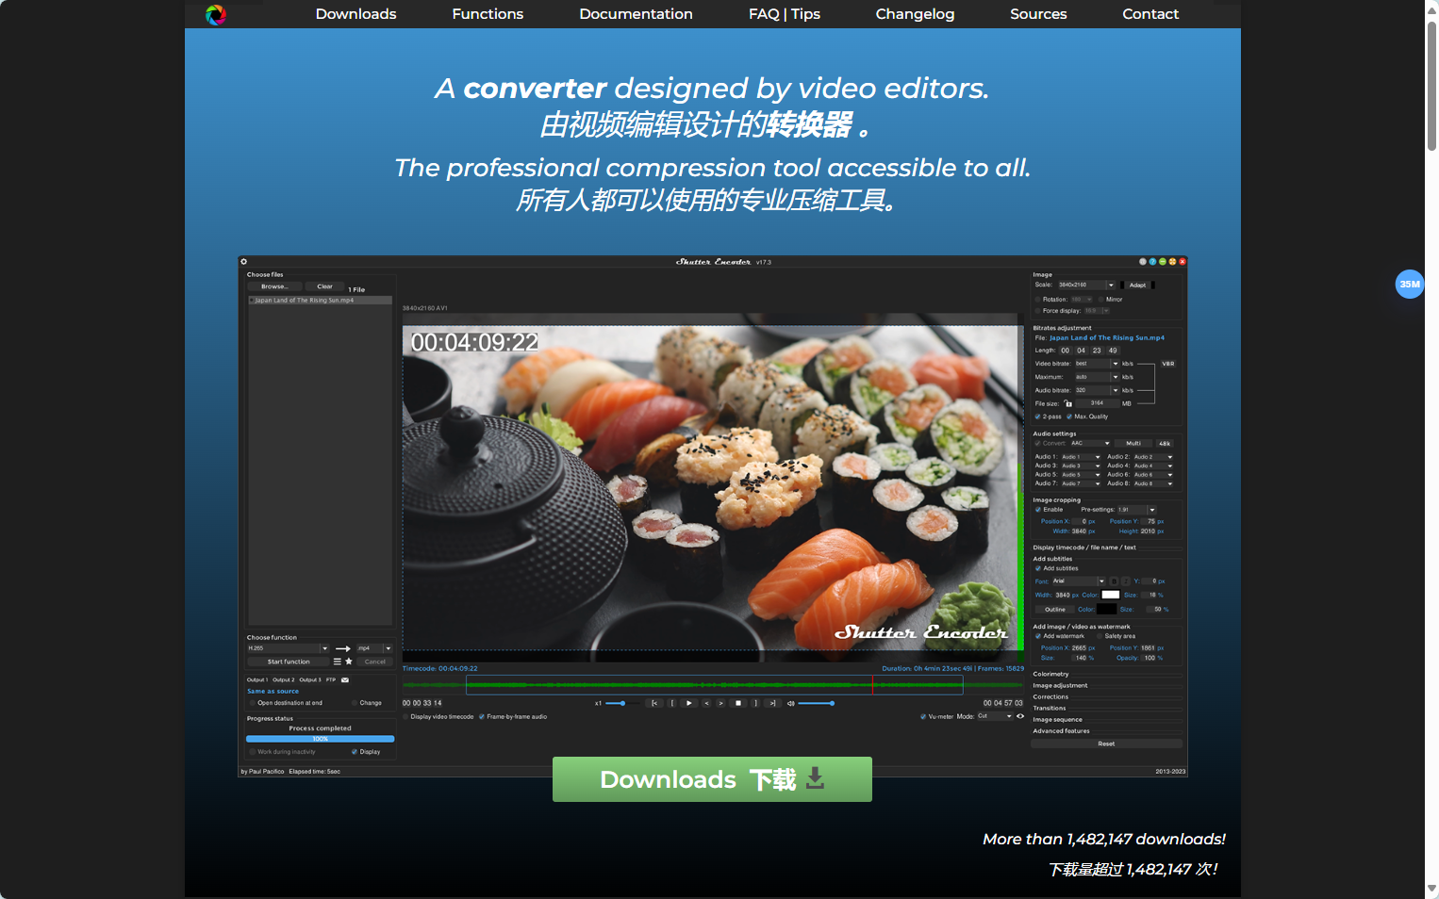The image size is (1439, 899).
Task: Click the 35M blue floating badge
Action: click(1410, 284)
